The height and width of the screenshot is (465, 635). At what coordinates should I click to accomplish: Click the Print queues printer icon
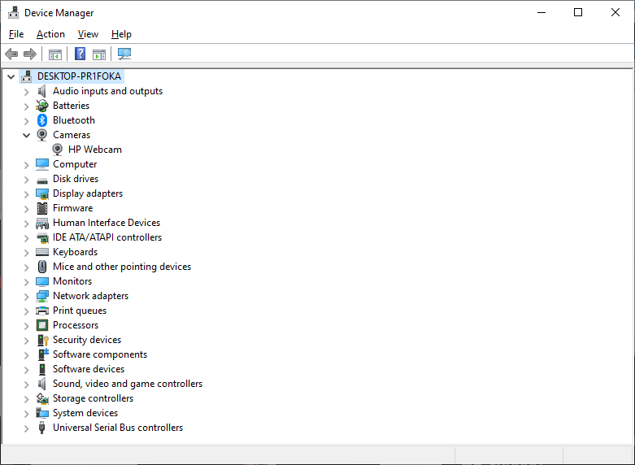click(42, 311)
